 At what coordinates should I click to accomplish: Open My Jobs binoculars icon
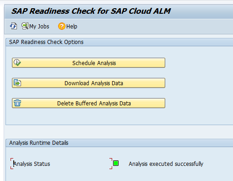[x=25, y=26]
